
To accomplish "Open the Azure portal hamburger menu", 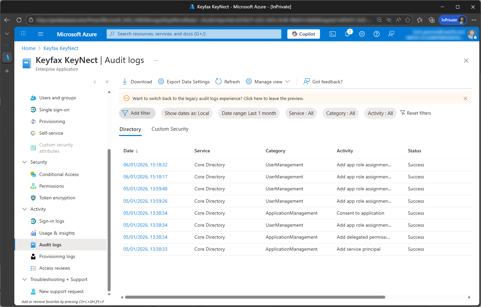I will point(41,34).
